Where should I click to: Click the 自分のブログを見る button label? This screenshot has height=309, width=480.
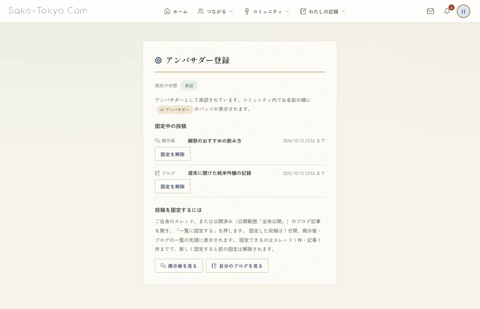point(241,266)
